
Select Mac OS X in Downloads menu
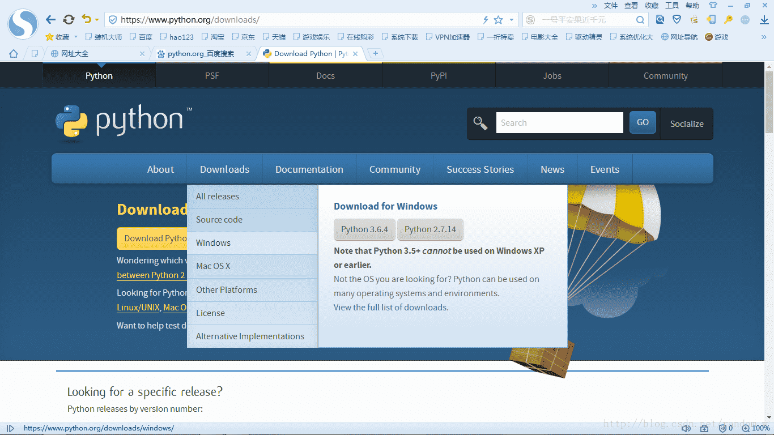252,266
